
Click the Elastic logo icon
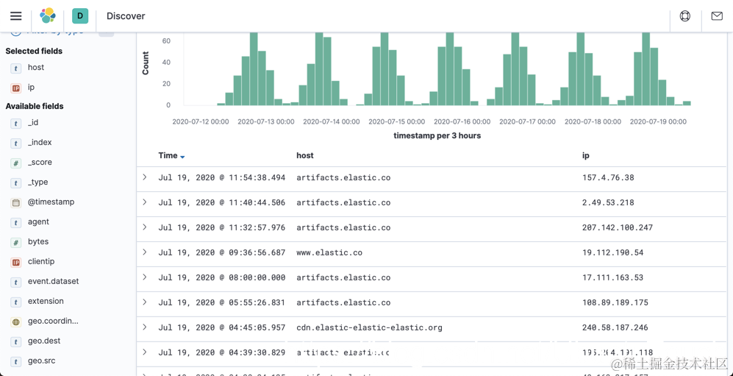click(x=47, y=16)
